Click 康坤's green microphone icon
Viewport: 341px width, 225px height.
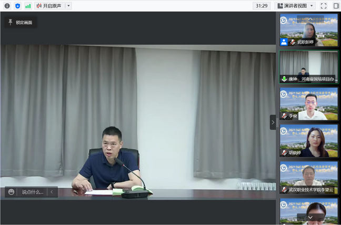284,79
